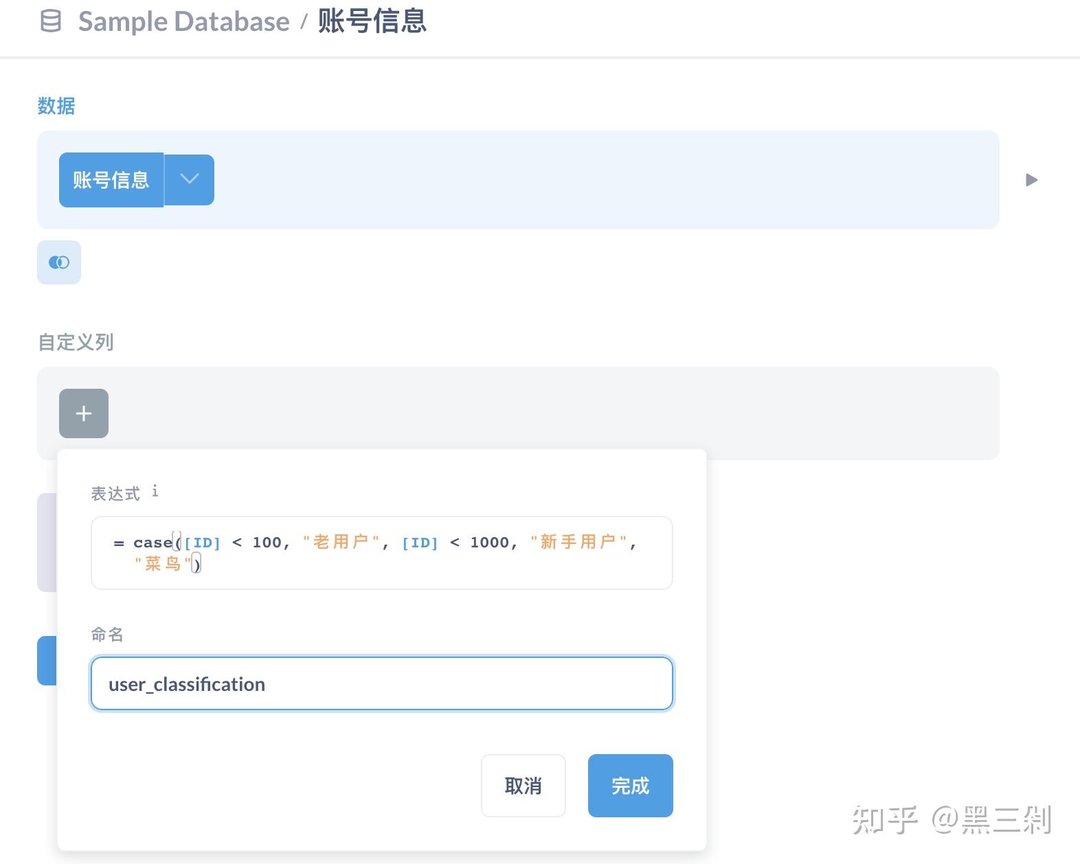The image size is (1080, 864).
Task: Click the 命名 label
Action: point(107,635)
